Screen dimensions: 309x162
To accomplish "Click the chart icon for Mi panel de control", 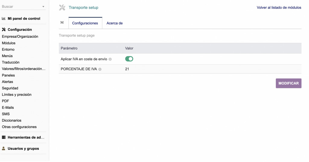I will click(x=4, y=18).
